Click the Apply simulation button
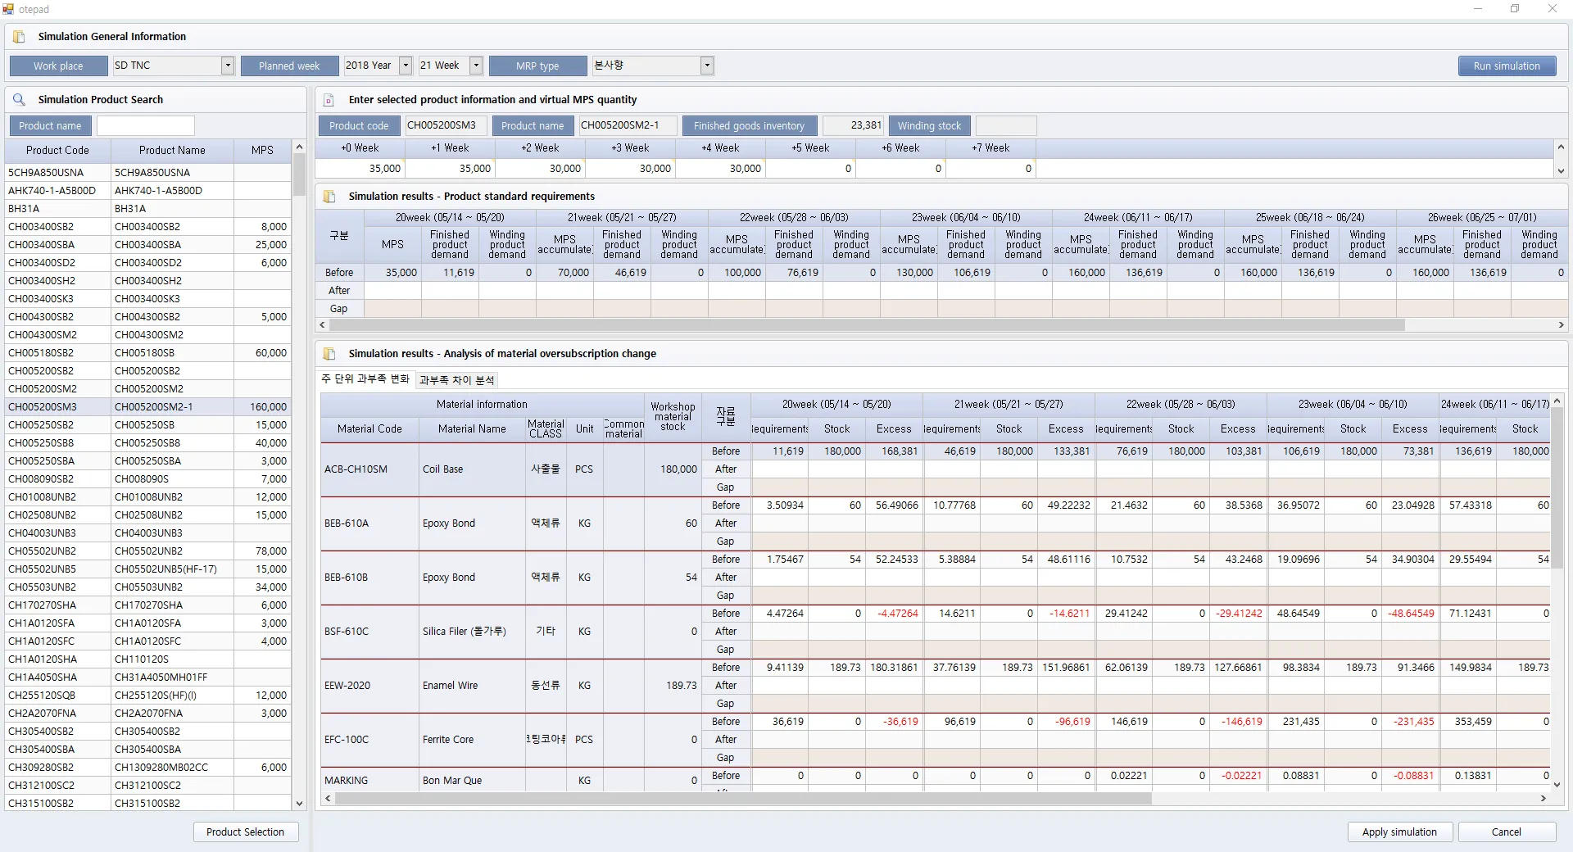This screenshot has width=1573, height=852. [1399, 832]
